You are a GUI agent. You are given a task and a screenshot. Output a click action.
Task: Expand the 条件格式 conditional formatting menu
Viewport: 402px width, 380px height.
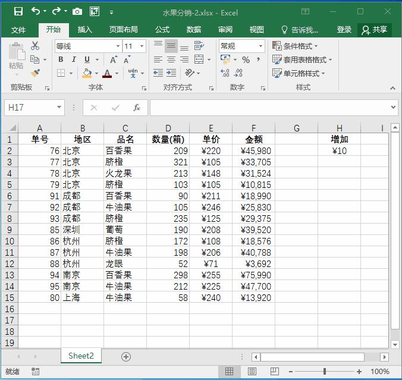coord(295,46)
